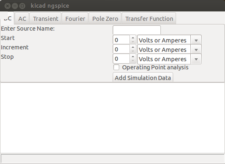Click inside the Start value field
Screen dimensions: 225x164
[121, 40]
